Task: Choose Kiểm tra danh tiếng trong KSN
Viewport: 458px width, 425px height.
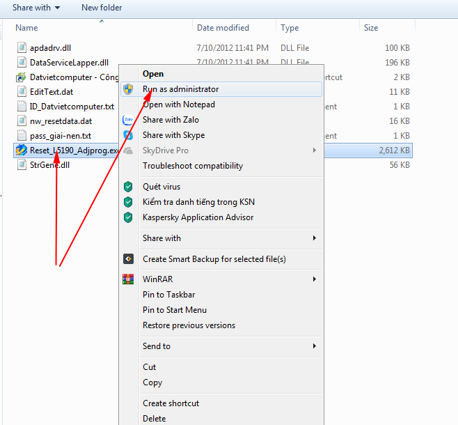Action: tap(221, 202)
